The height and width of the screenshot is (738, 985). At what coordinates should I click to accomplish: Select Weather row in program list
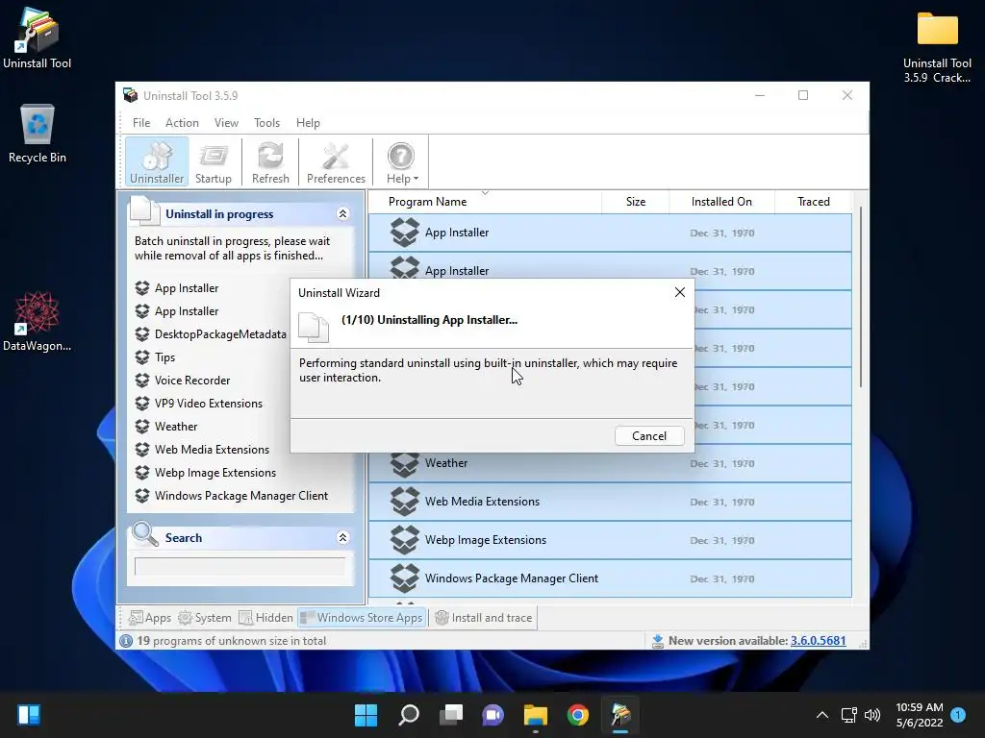tap(610, 463)
